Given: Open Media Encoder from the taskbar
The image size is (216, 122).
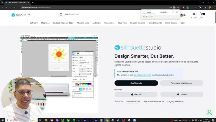Looking at the screenshot, I should coord(96,120).
